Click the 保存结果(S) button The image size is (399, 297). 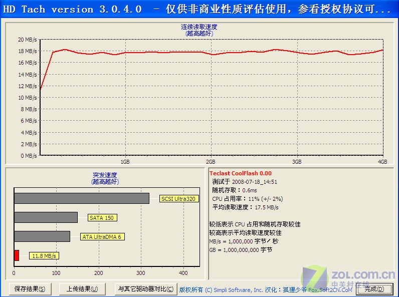[x=30, y=289]
